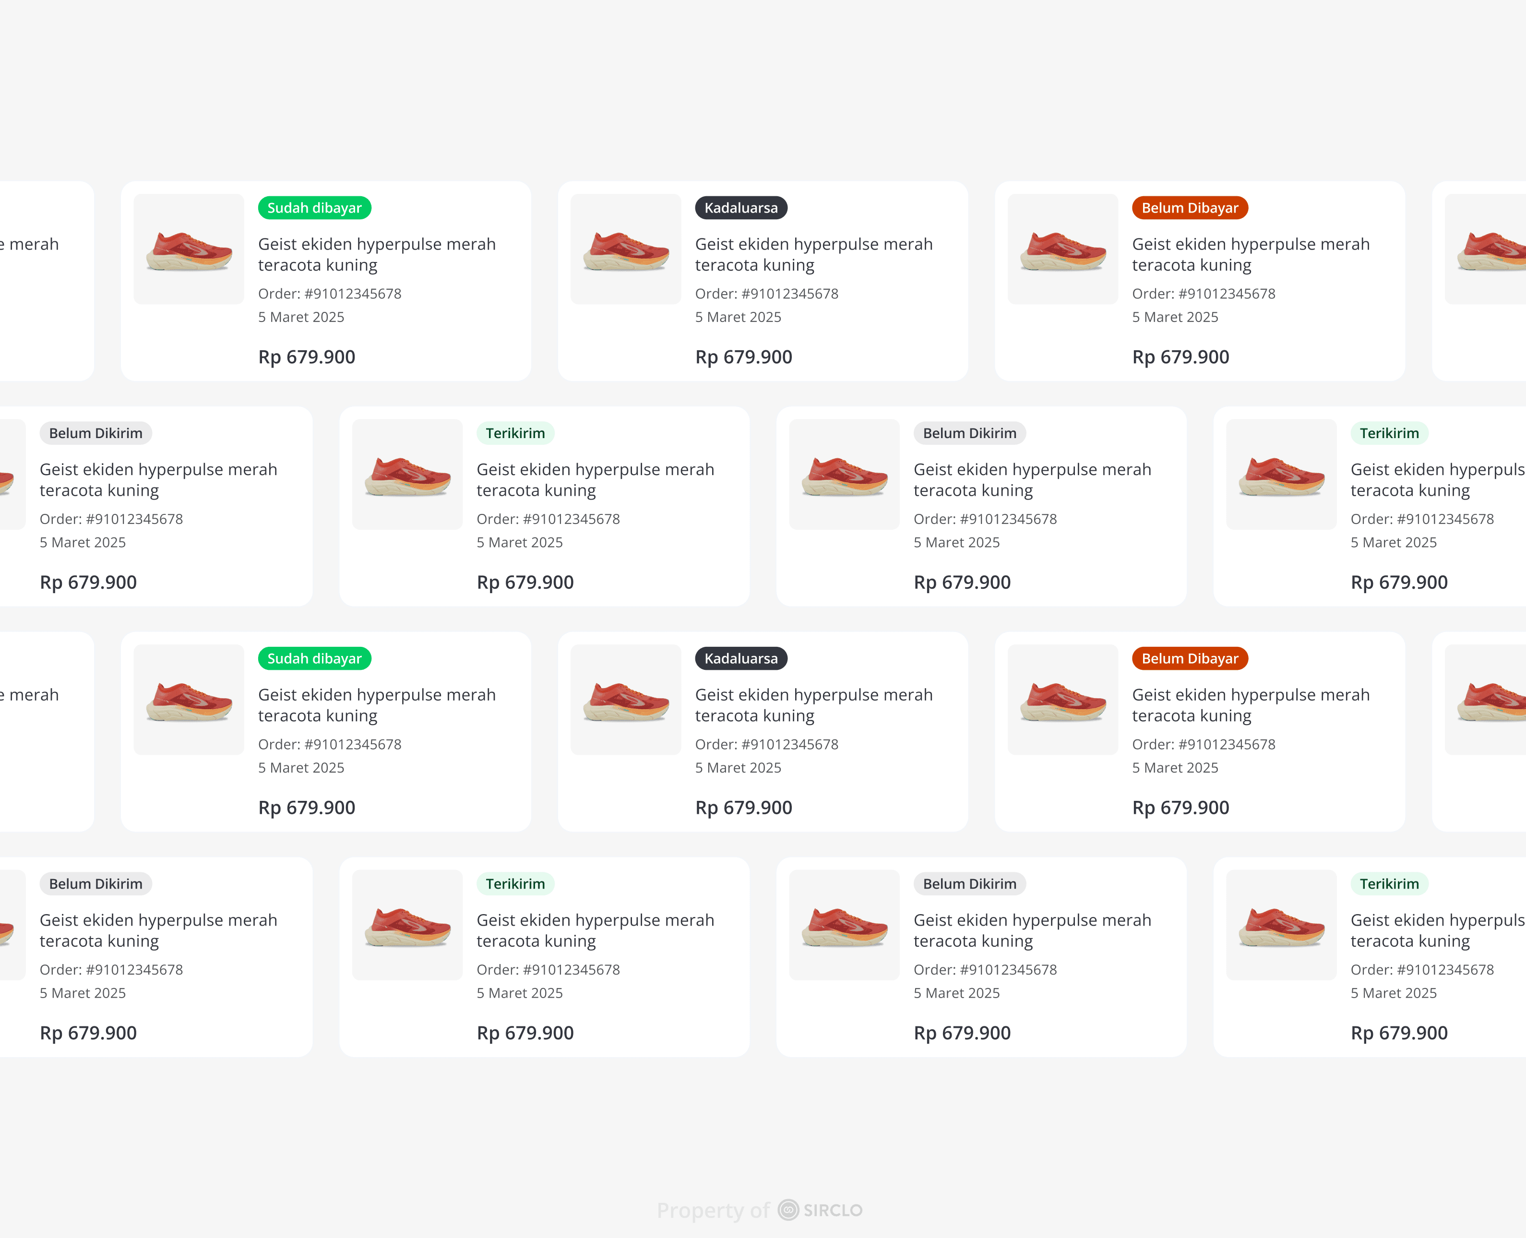Click the third-row 'Kadaluarsa' dark badge
The image size is (1526, 1238).
coord(741,658)
